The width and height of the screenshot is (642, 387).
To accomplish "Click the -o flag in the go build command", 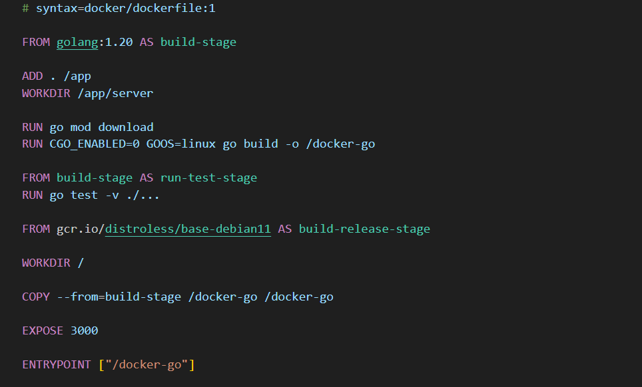I will (x=292, y=144).
